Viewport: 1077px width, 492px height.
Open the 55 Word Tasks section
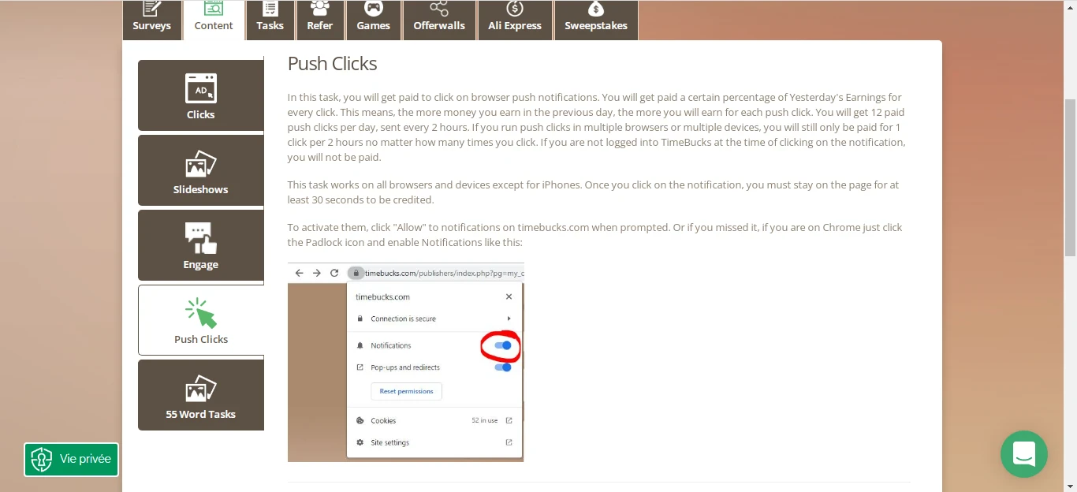[x=201, y=395]
